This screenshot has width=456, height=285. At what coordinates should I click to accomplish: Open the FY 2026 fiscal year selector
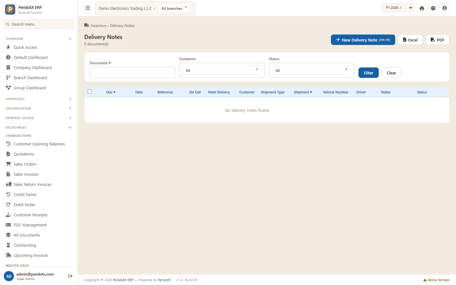pyautogui.click(x=398, y=8)
